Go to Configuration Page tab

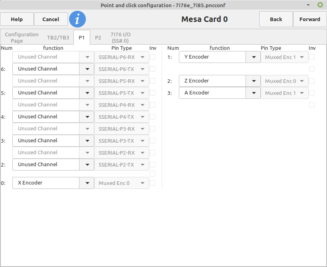coord(22,37)
